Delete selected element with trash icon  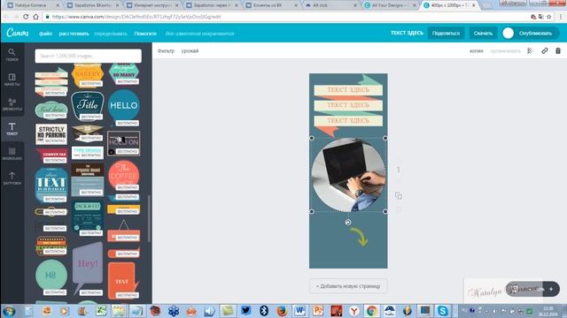point(558,51)
